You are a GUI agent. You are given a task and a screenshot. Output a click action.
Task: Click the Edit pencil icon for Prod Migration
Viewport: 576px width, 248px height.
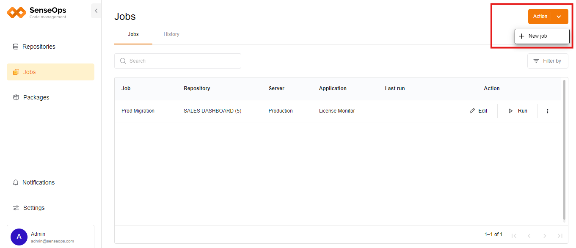pyautogui.click(x=472, y=110)
